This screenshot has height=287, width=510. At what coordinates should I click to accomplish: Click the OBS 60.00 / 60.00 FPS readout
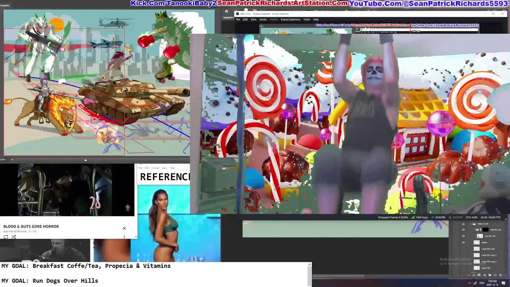(x=490, y=217)
